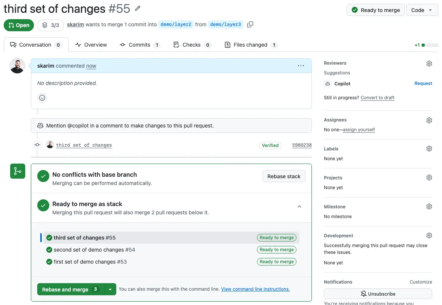Click the stacked pull requests 3/3 indicator
Screen dimensions: 442x305
50,25
